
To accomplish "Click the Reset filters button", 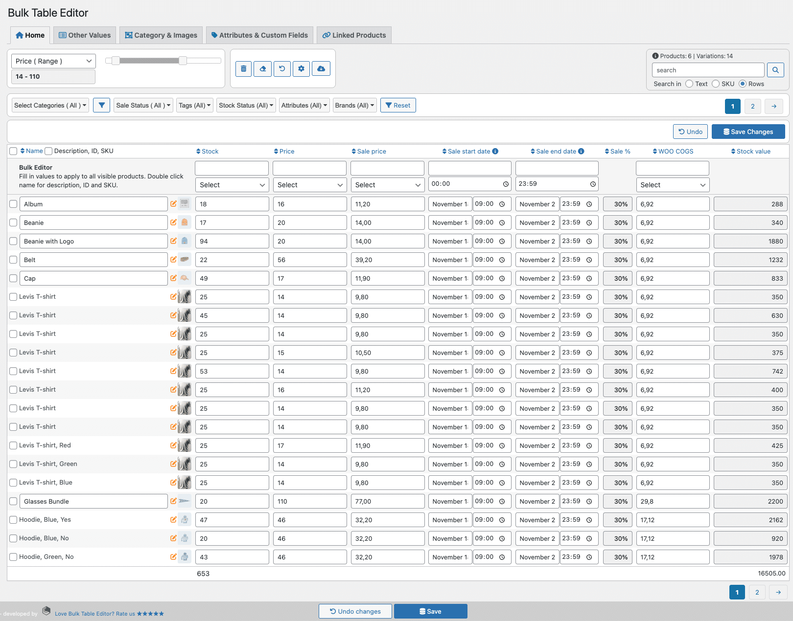I will tap(397, 105).
